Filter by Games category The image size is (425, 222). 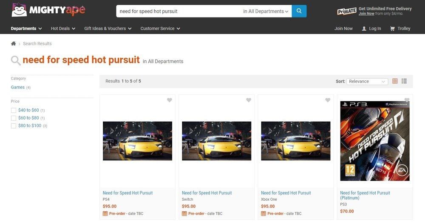point(17,87)
